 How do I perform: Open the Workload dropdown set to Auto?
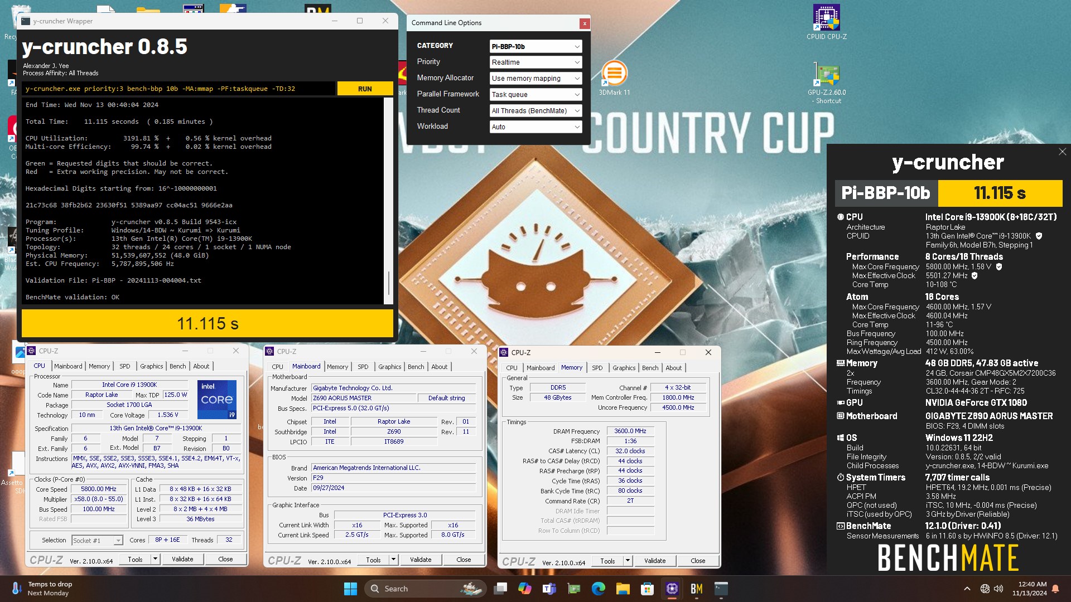pyautogui.click(x=535, y=127)
